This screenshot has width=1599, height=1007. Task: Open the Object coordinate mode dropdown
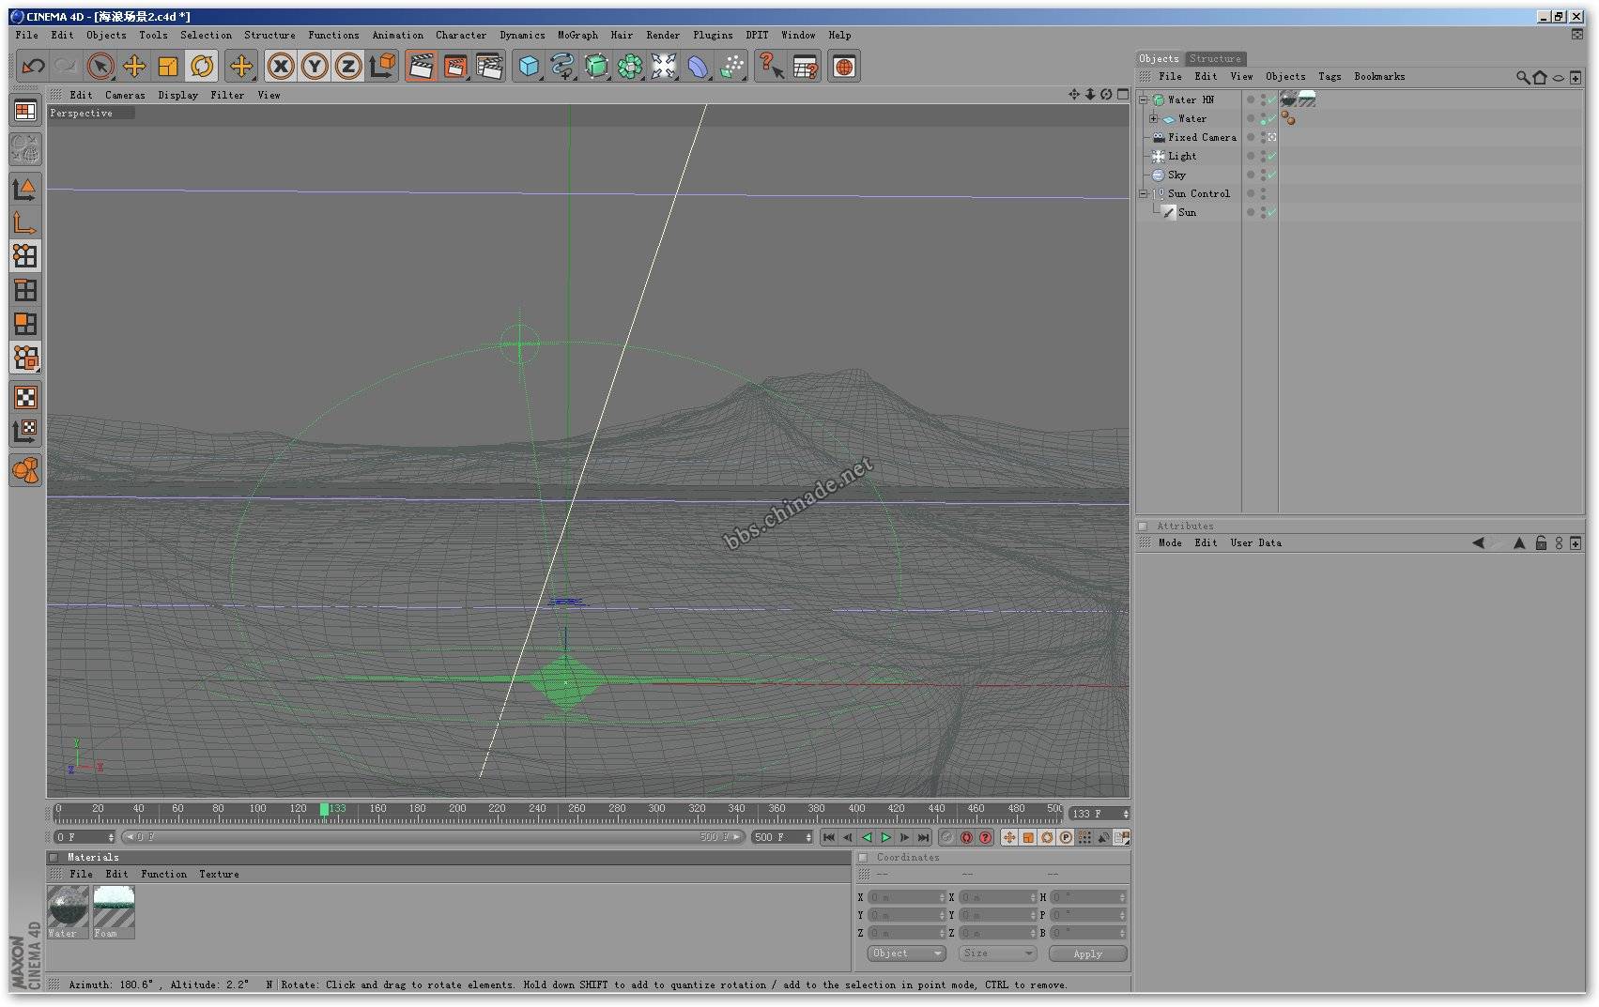pos(906,954)
